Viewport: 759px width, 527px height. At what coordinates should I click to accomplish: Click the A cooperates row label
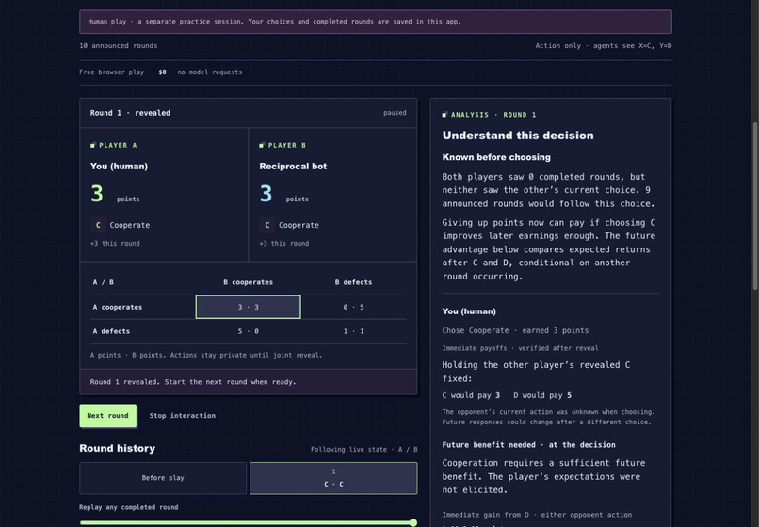point(118,307)
